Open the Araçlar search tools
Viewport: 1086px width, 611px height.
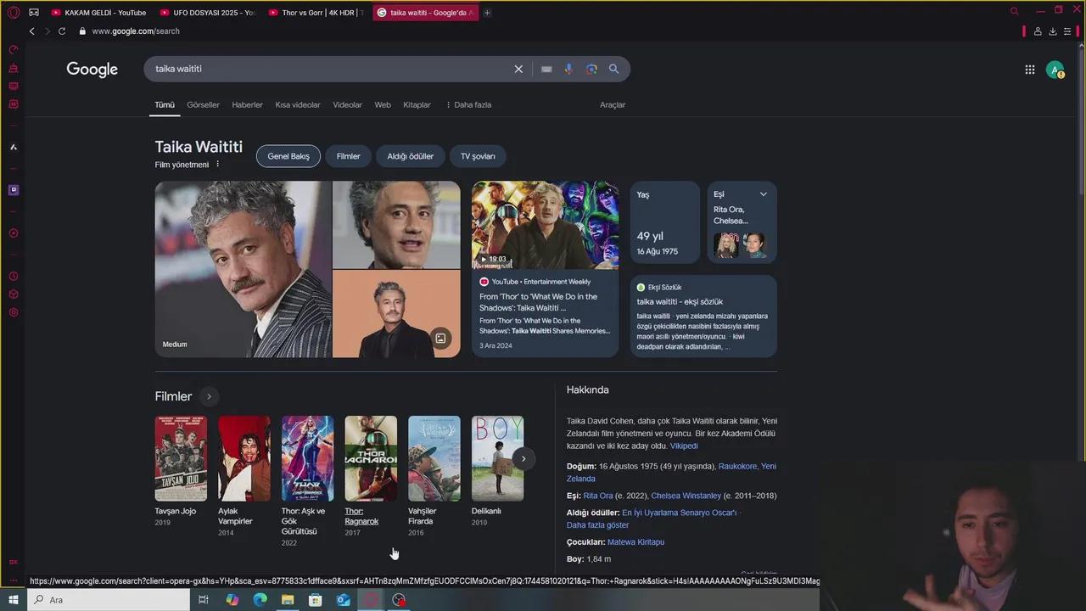click(613, 105)
